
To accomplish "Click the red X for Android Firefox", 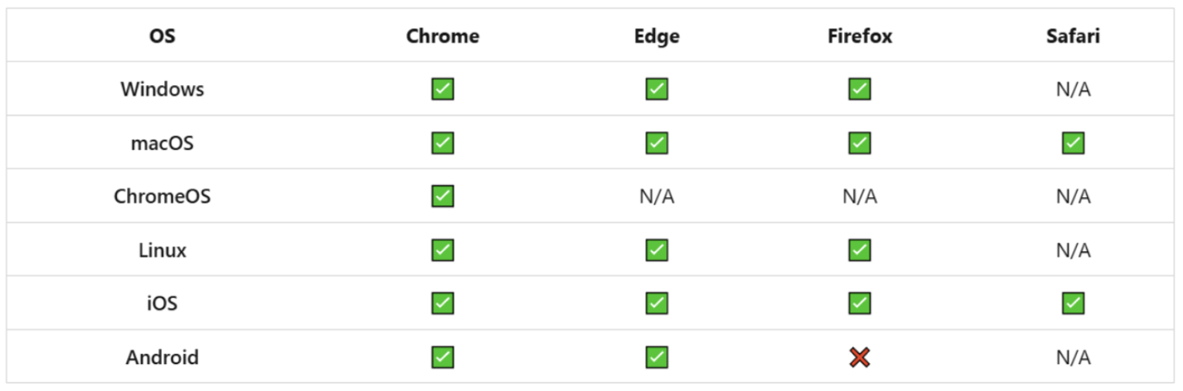I will click(859, 357).
